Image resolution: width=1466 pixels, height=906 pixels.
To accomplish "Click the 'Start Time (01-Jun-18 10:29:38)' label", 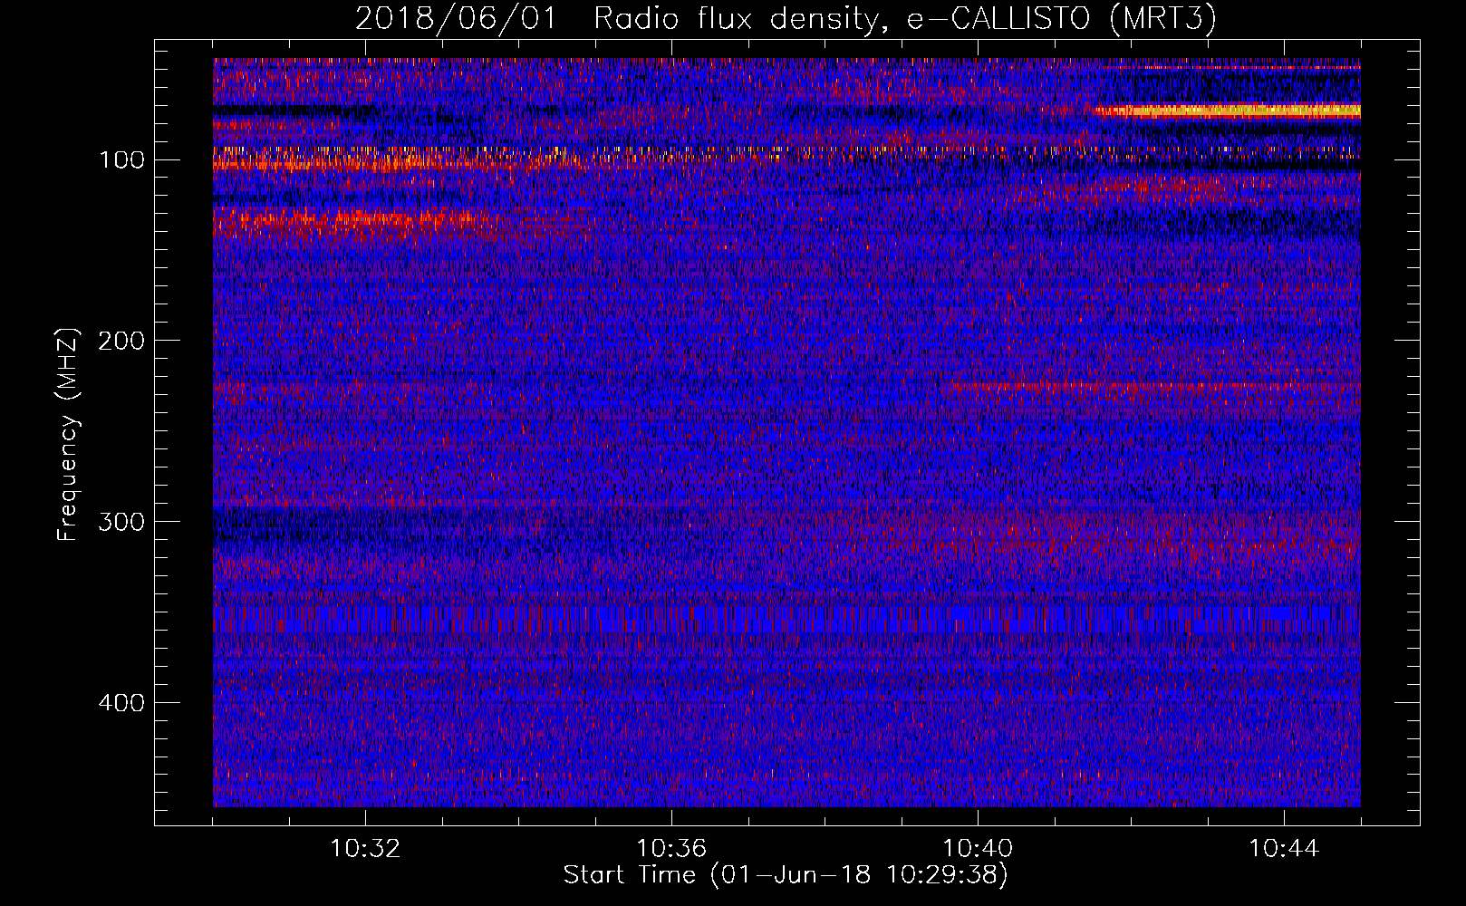I will point(785,875).
